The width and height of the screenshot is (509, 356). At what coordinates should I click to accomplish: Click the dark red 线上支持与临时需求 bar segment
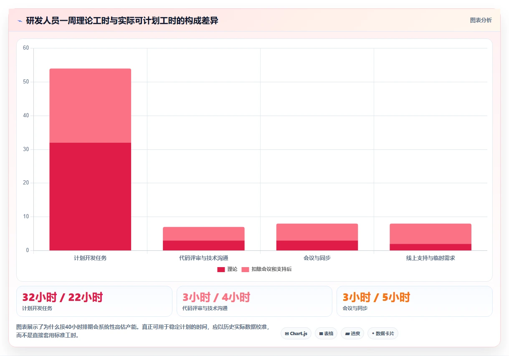[430, 247]
